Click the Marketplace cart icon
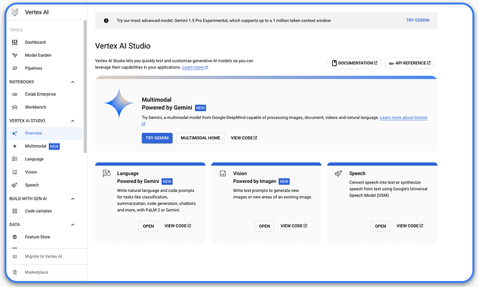The image size is (478, 287). point(14,273)
